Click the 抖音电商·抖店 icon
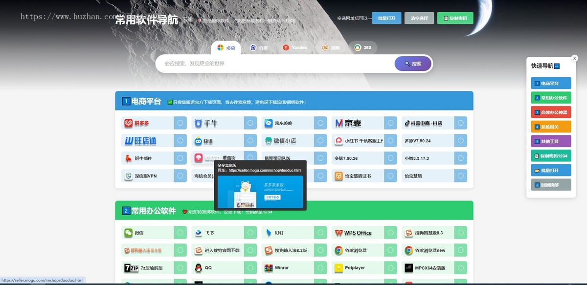This screenshot has height=285, width=587. coord(407,123)
